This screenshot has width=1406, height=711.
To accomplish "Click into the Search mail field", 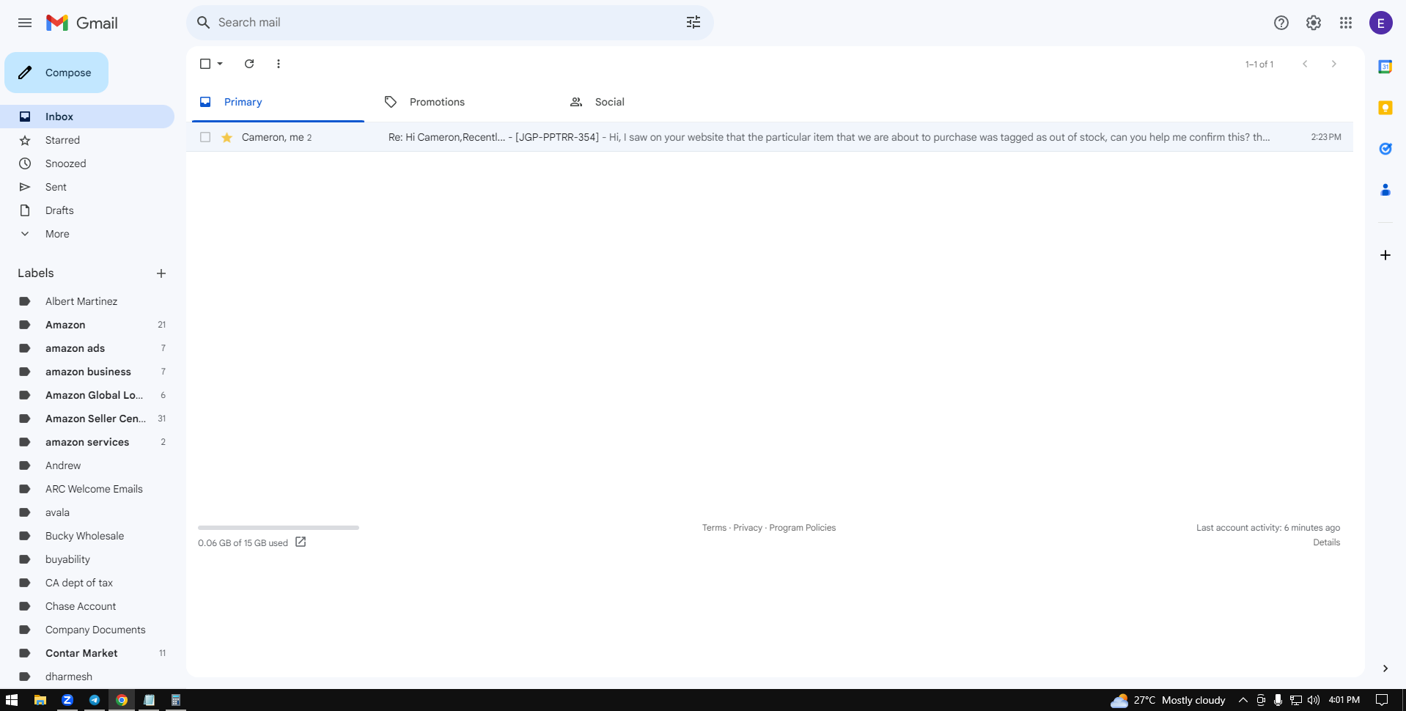I will [x=447, y=23].
